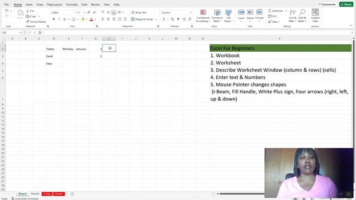Click the AutoSum sigma icon
Image resolution: width=356 pixels, height=200 pixels.
click(269, 11)
